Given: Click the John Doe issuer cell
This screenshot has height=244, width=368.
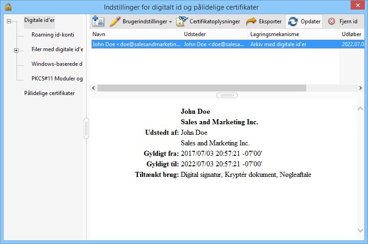Looking at the screenshot, I should pos(214,44).
